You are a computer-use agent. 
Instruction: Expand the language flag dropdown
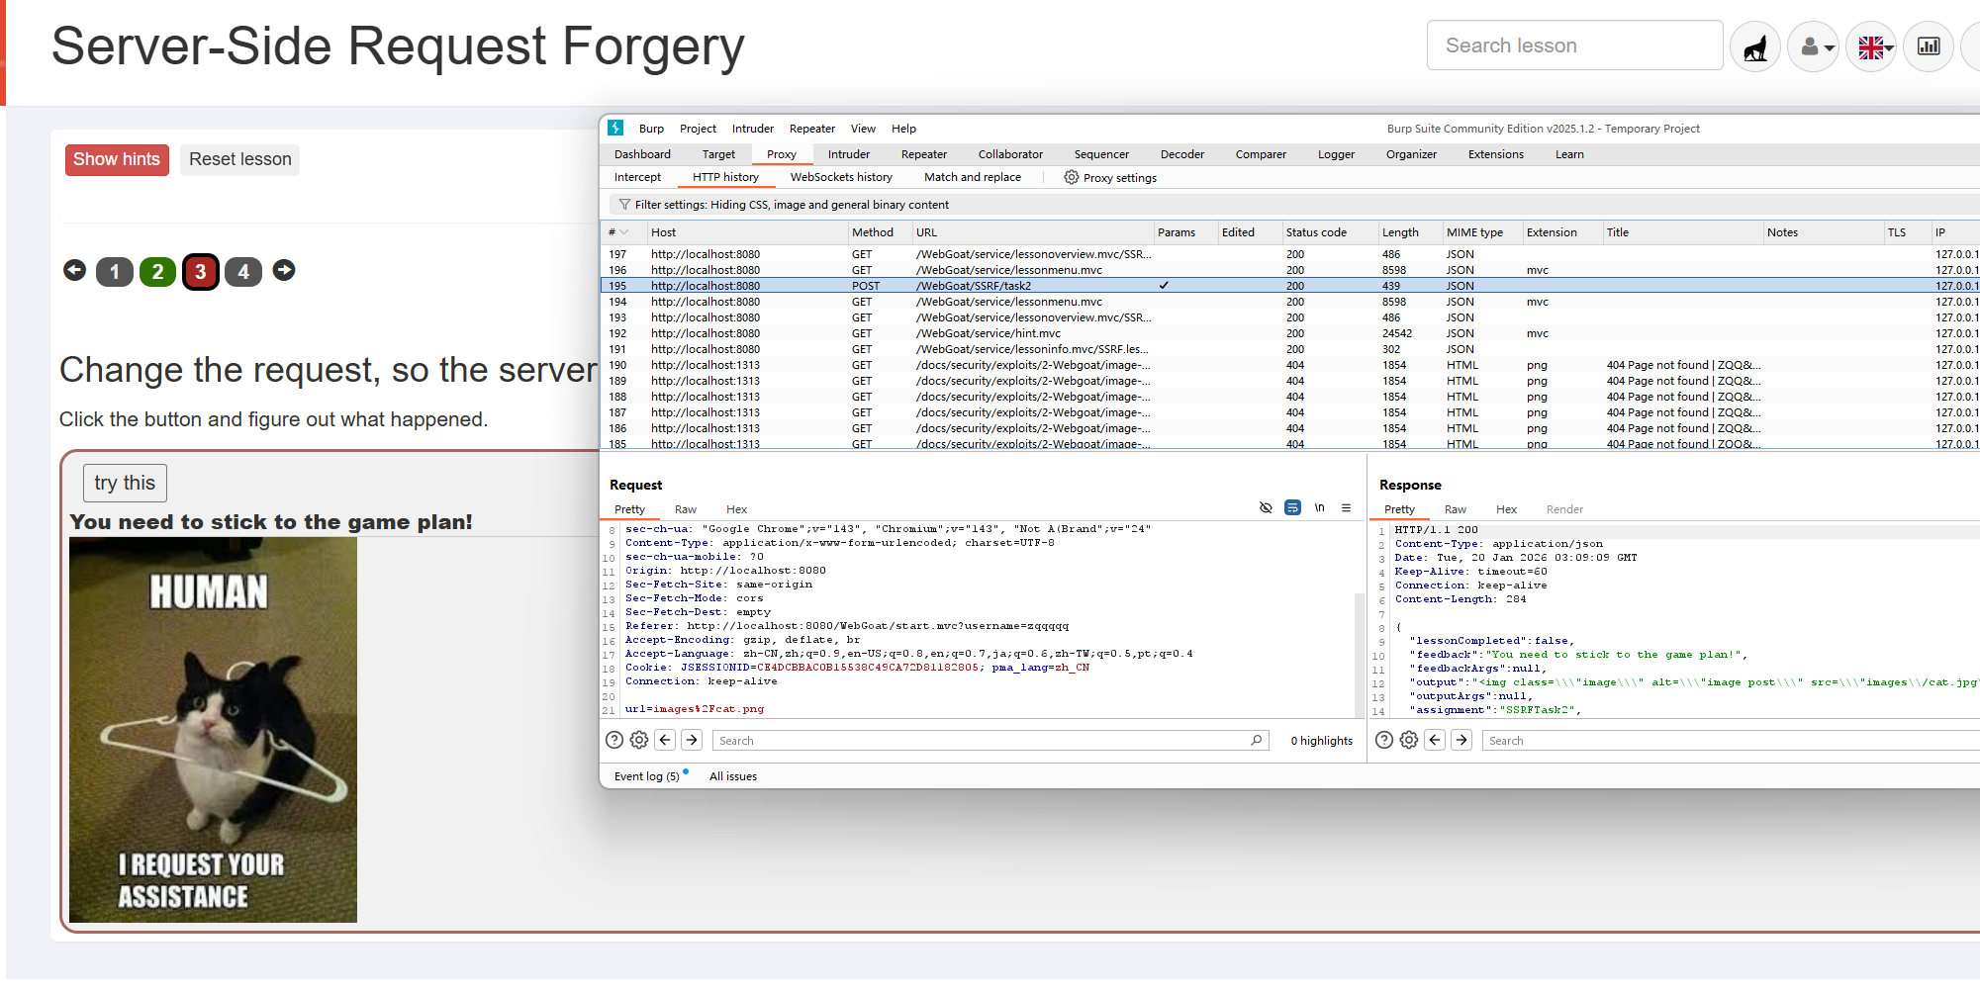point(1872,46)
